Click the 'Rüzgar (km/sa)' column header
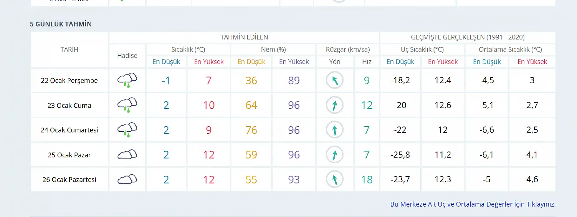 point(348,50)
